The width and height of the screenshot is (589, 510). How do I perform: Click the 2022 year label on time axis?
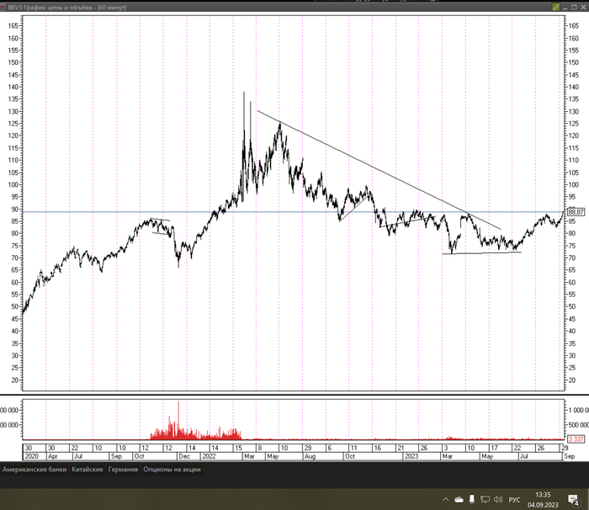209,456
